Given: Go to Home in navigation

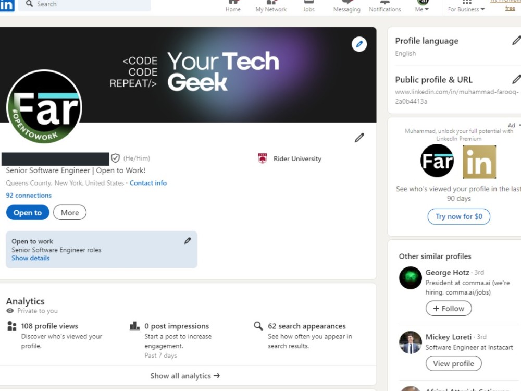Looking at the screenshot, I should [x=233, y=6].
